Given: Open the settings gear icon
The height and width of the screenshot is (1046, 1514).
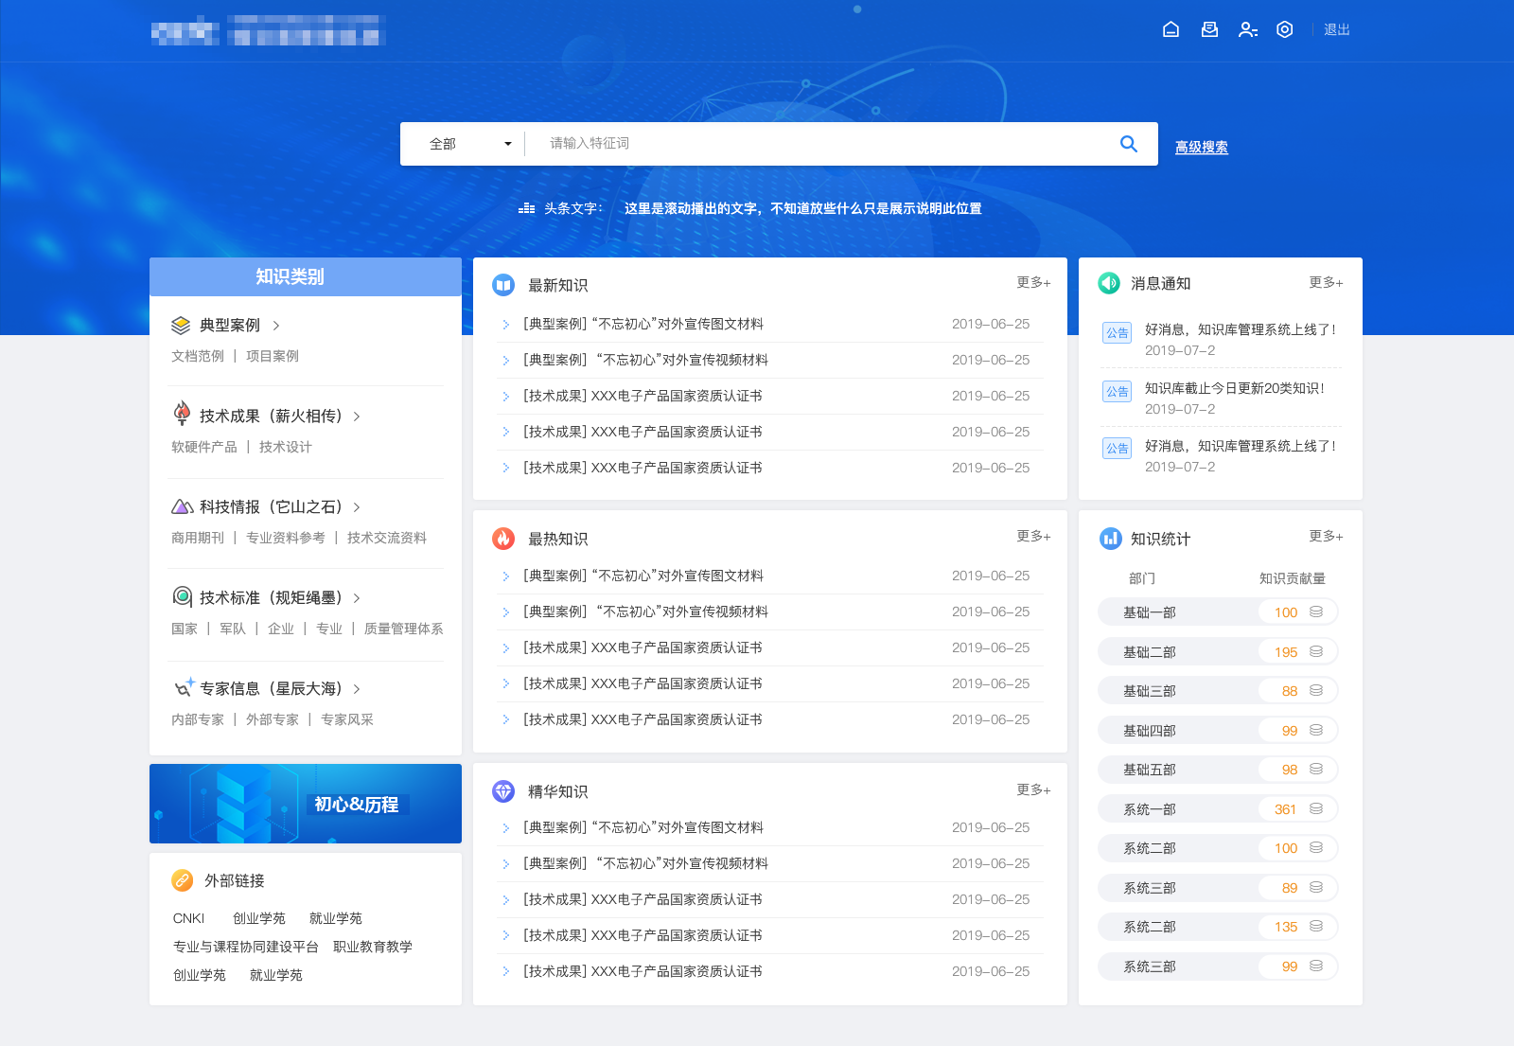Looking at the screenshot, I should [1284, 29].
